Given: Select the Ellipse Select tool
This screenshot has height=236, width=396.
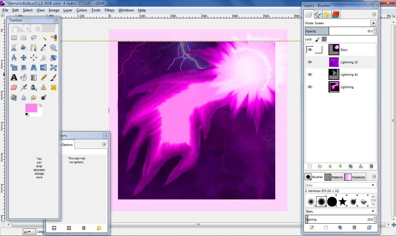Looking at the screenshot, I should pos(24,38).
